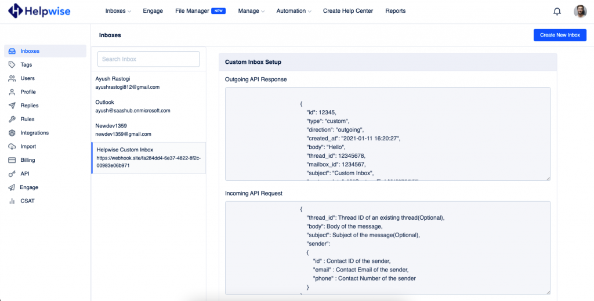Click the Incoming API Request resize handle

548,292
